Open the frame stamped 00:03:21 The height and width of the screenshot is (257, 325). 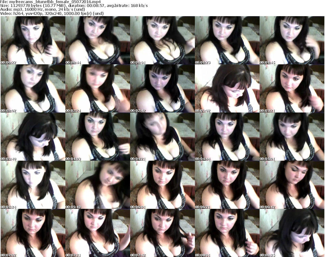pyautogui.click(x=292, y=88)
